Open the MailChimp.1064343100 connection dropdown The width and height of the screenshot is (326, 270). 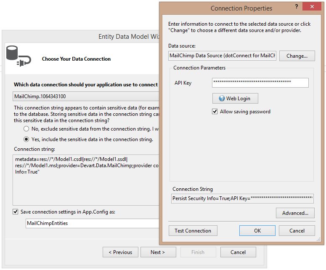pos(84,96)
